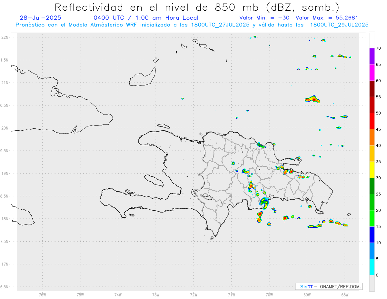Click the dark blue 10–15 dBZ color bar segment

(x=372, y=234)
